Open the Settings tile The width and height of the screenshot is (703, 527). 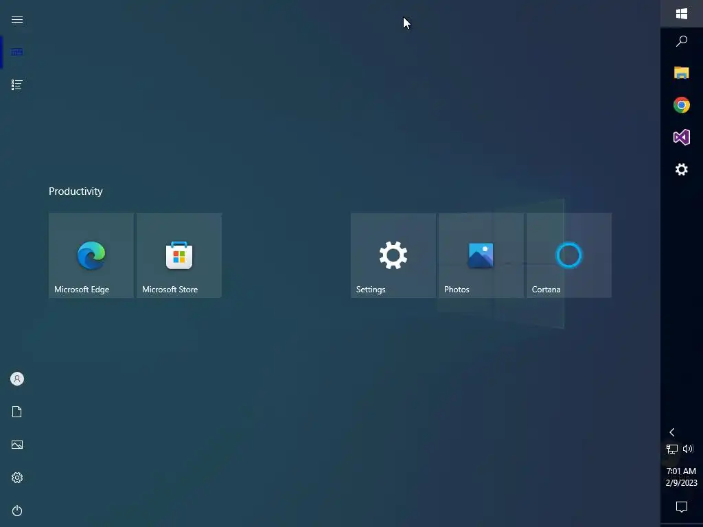pos(393,255)
